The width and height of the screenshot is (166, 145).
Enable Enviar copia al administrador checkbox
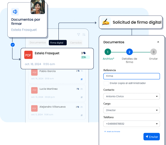(106, 83)
